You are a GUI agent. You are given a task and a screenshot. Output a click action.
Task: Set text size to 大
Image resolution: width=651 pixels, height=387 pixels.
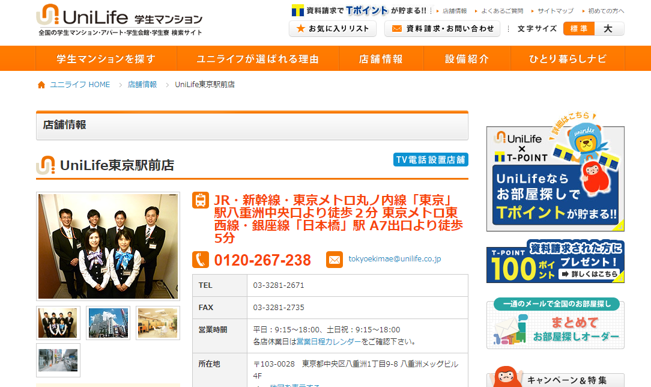pos(608,29)
